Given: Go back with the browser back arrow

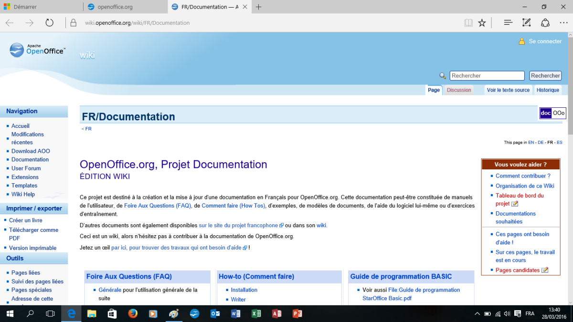Looking at the screenshot, I should click(10, 22).
